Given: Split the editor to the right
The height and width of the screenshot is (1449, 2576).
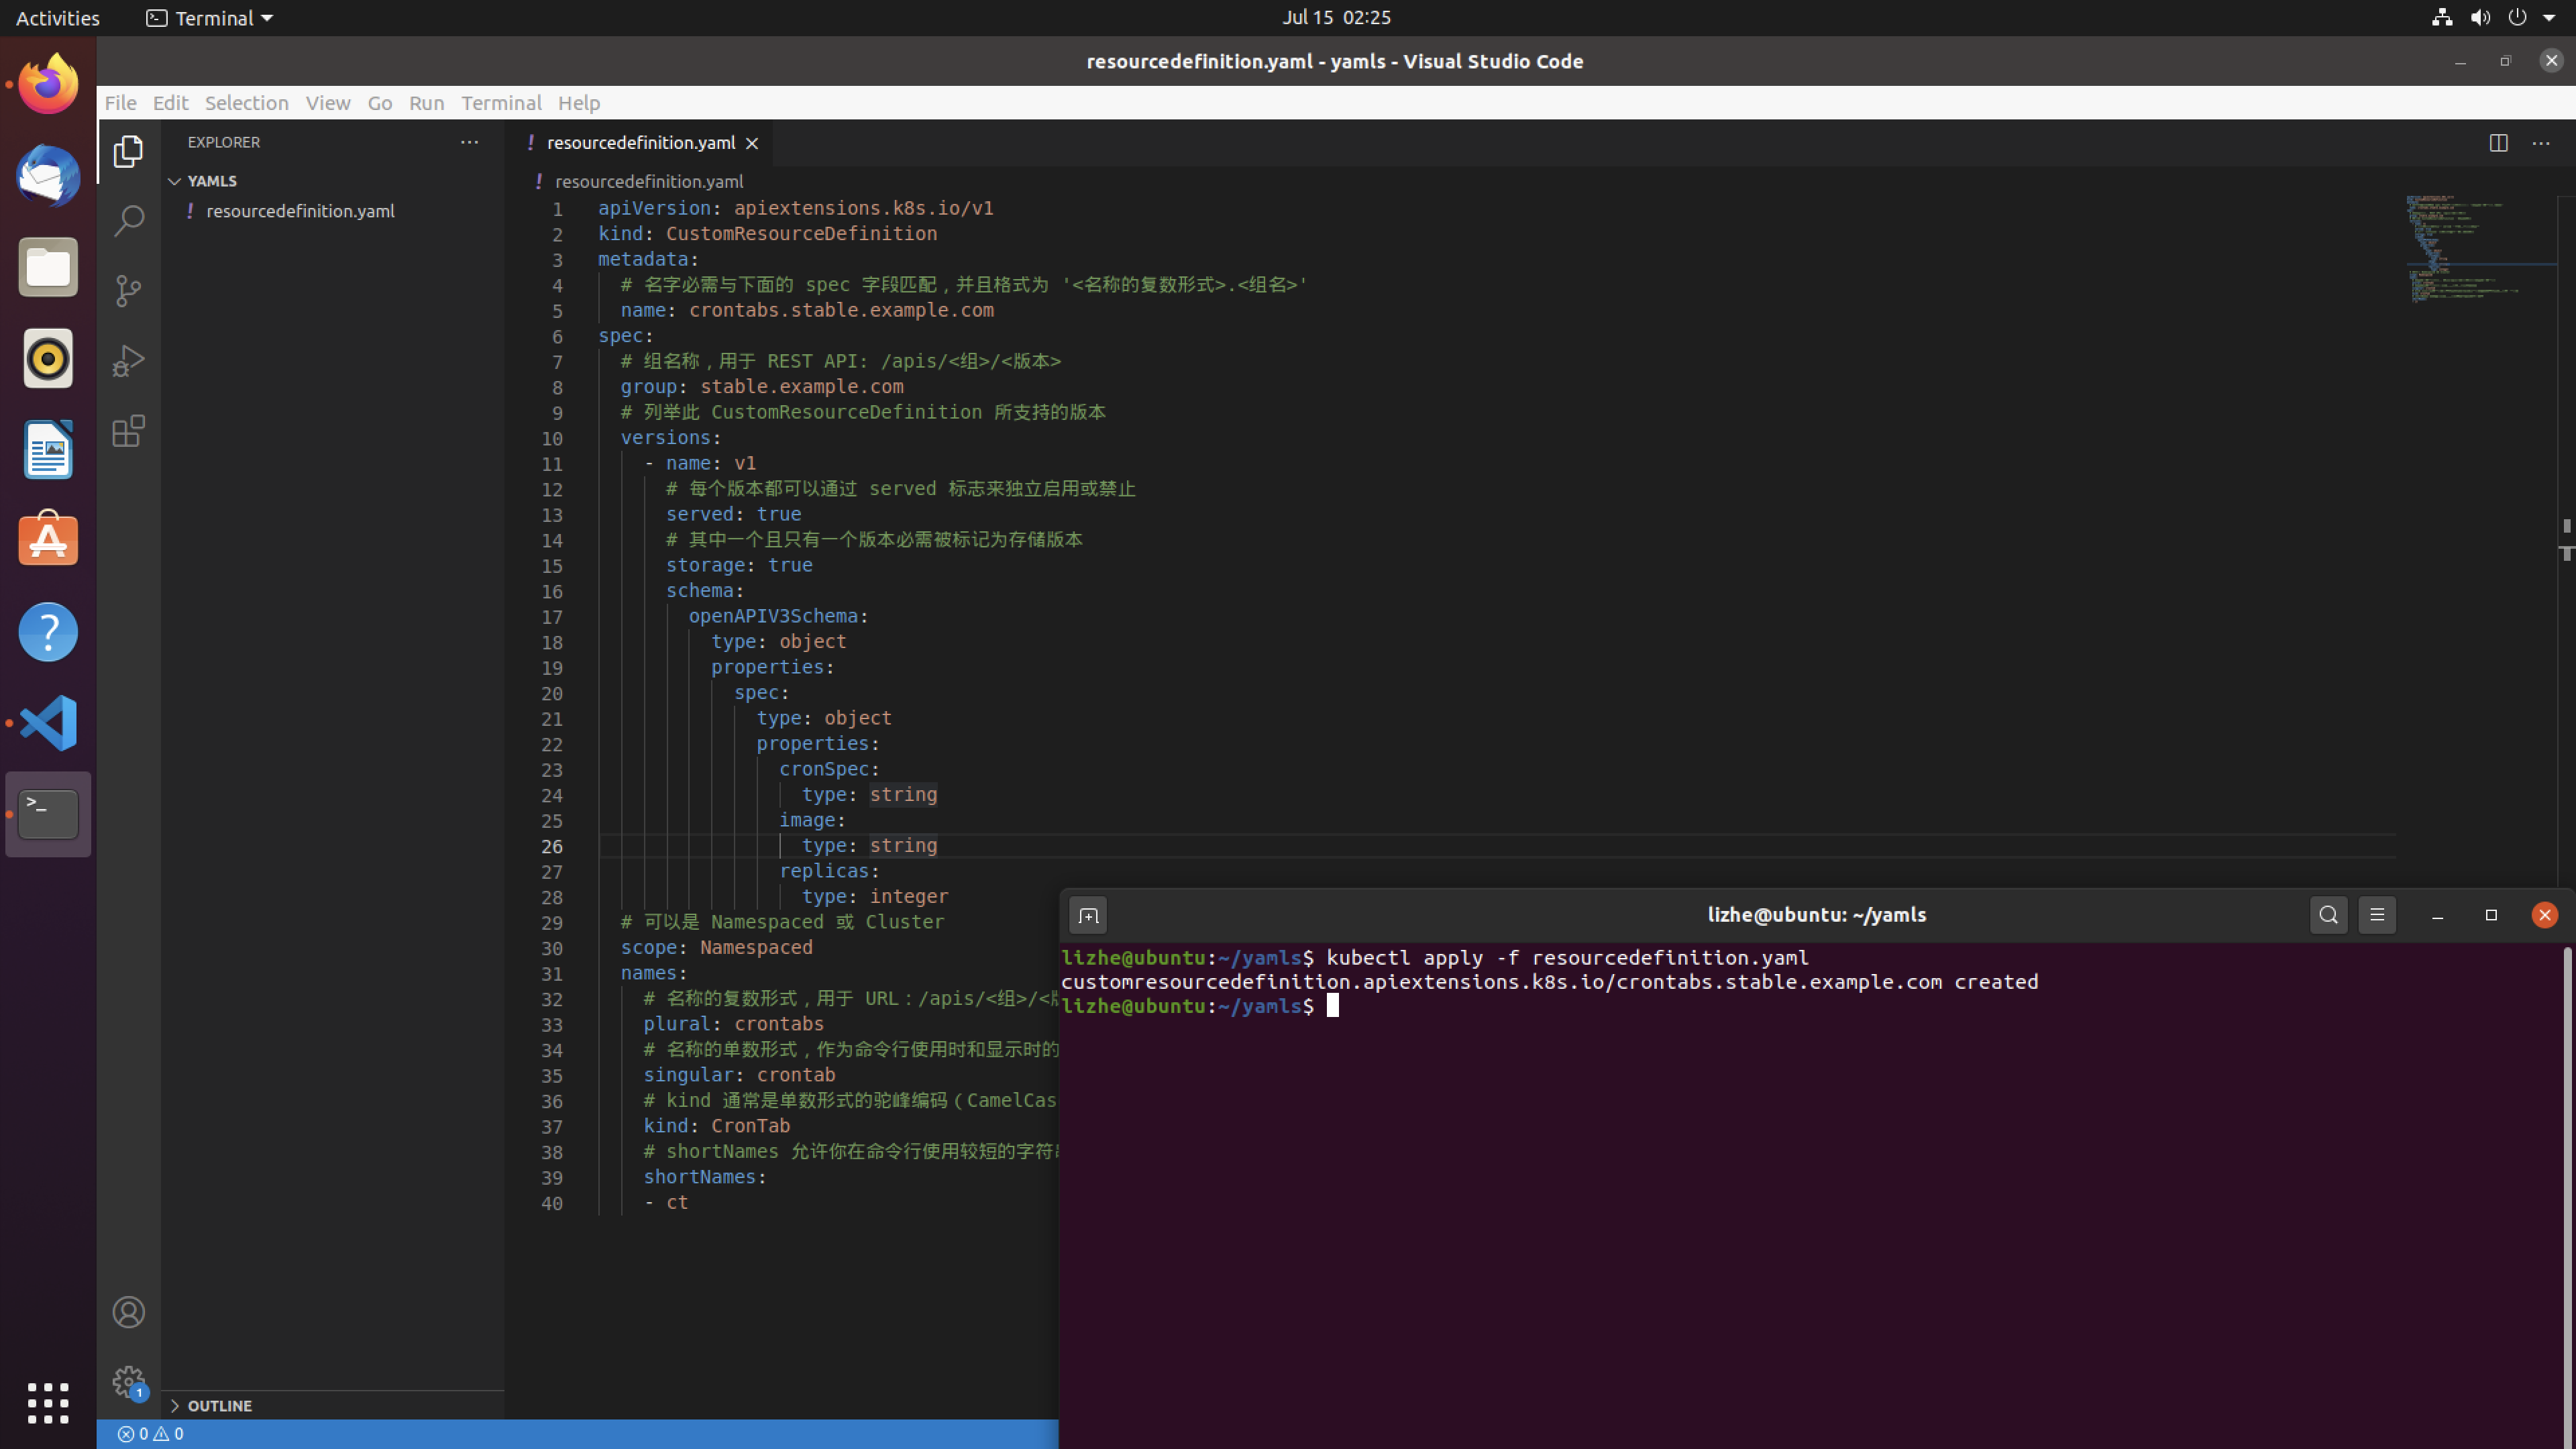Looking at the screenshot, I should (2498, 143).
